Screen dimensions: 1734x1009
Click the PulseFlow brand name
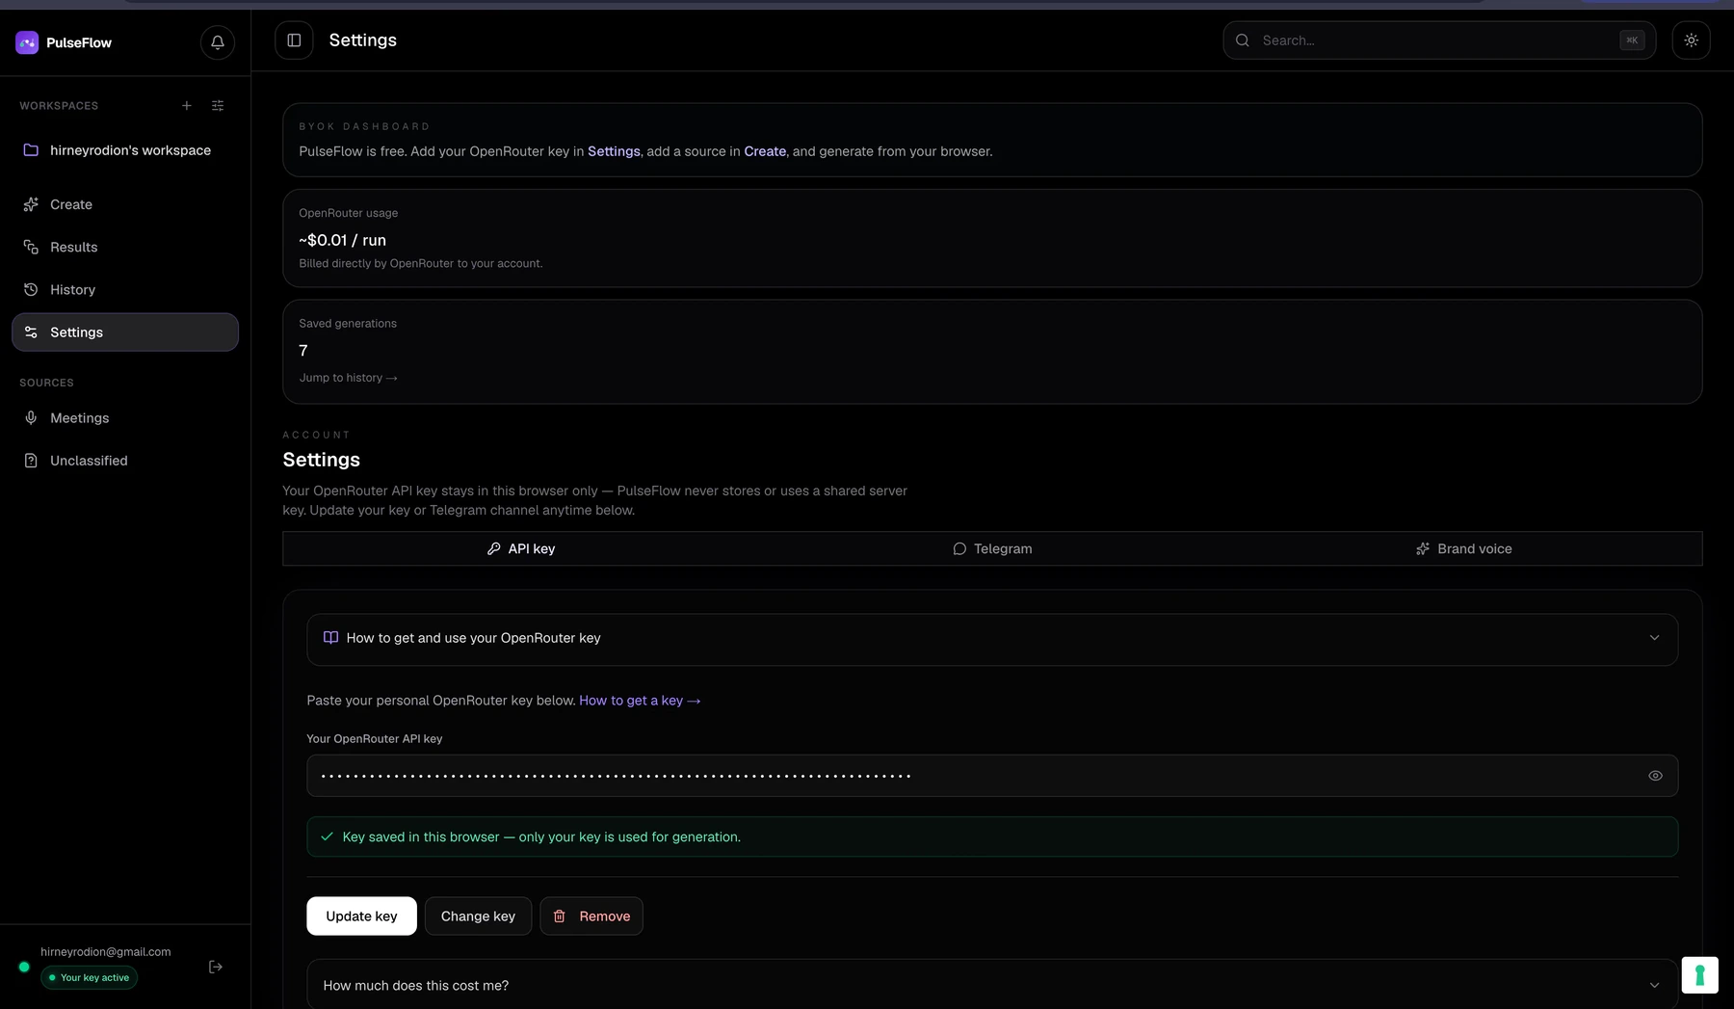pos(79,42)
